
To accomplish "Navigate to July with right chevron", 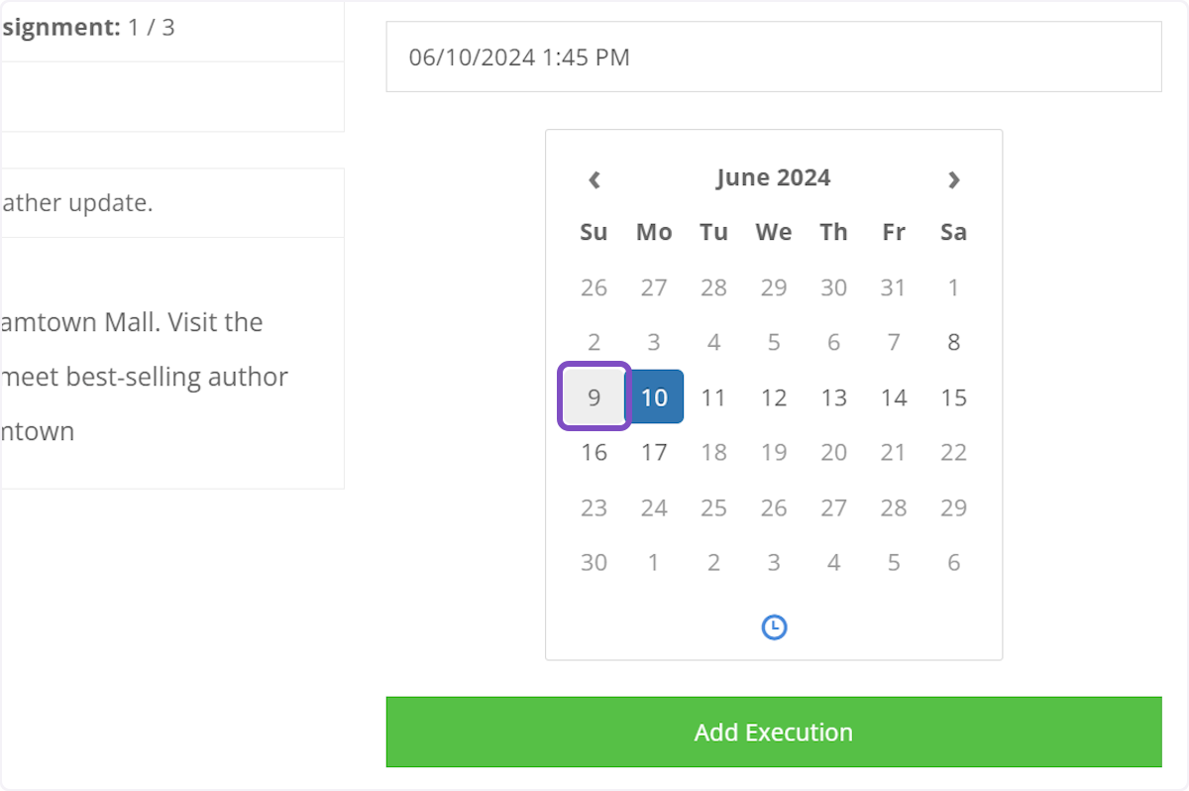I will pyautogui.click(x=953, y=179).
